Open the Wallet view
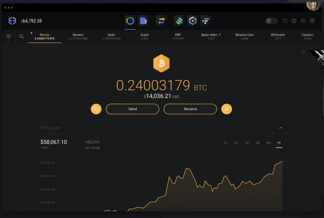 coord(144,21)
